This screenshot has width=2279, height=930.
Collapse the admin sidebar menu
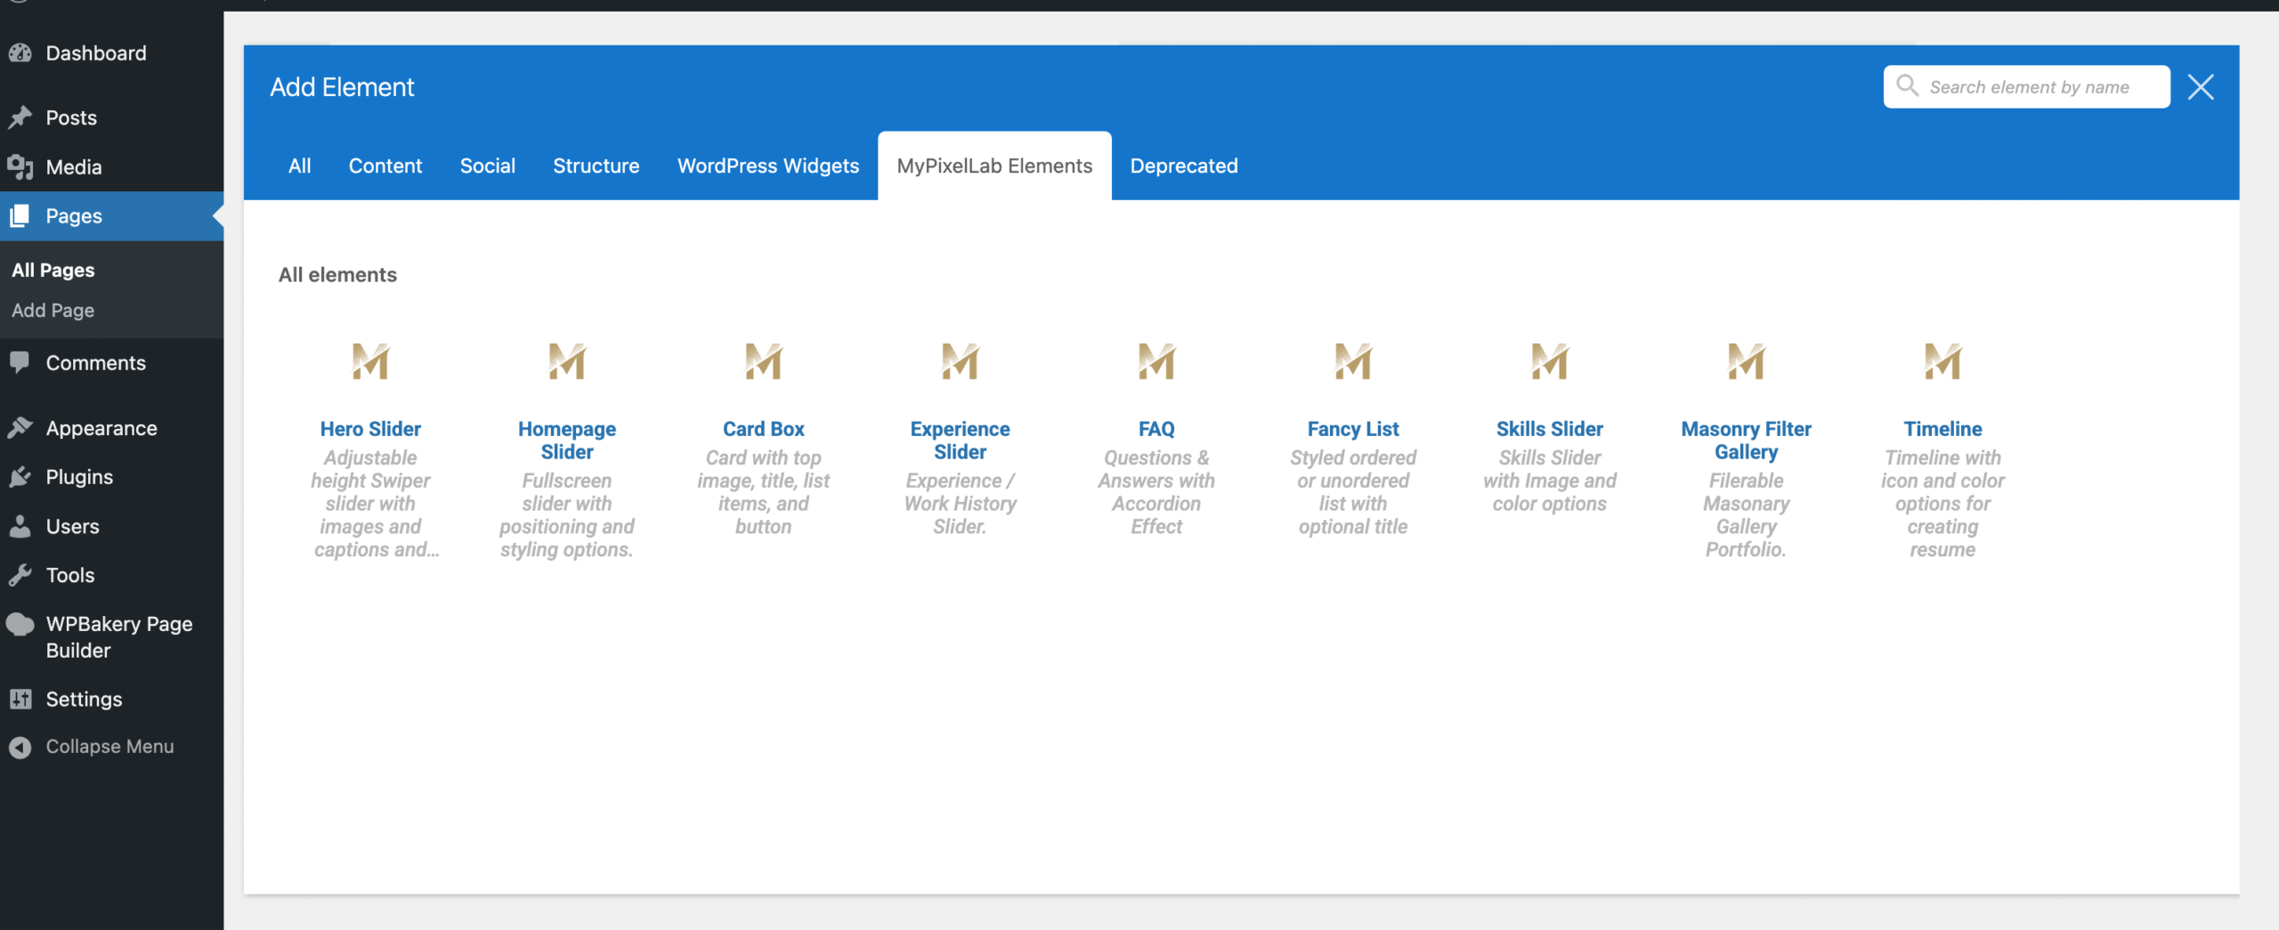click(x=109, y=747)
